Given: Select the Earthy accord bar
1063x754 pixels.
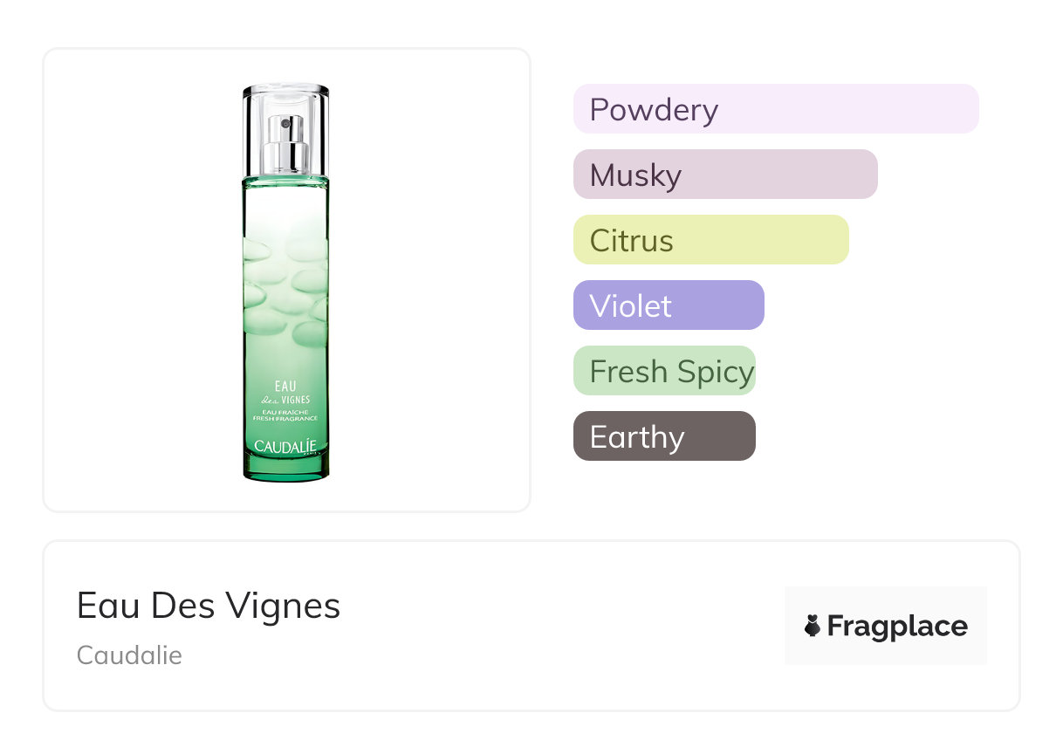Looking at the screenshot, I should 664,436.
